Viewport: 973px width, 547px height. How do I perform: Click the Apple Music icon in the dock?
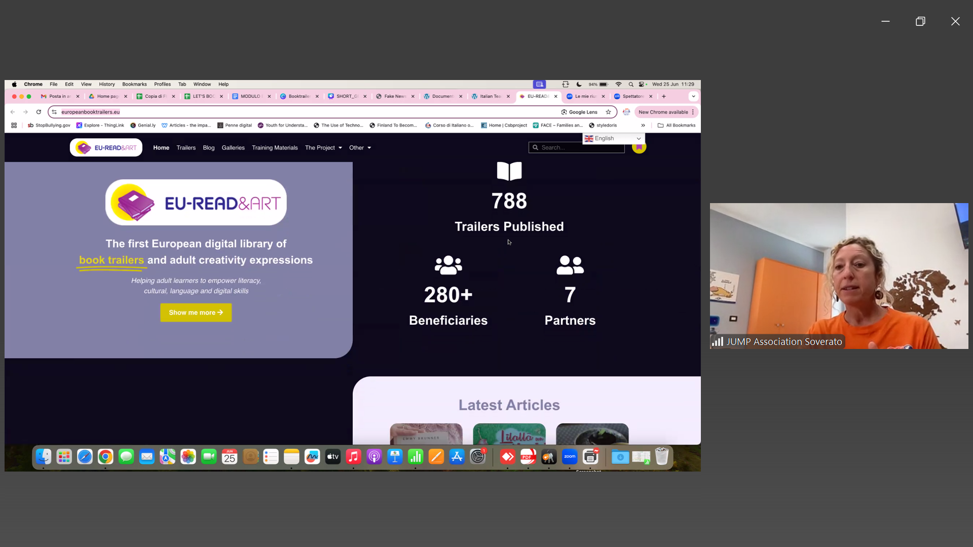tap(353, 457)
